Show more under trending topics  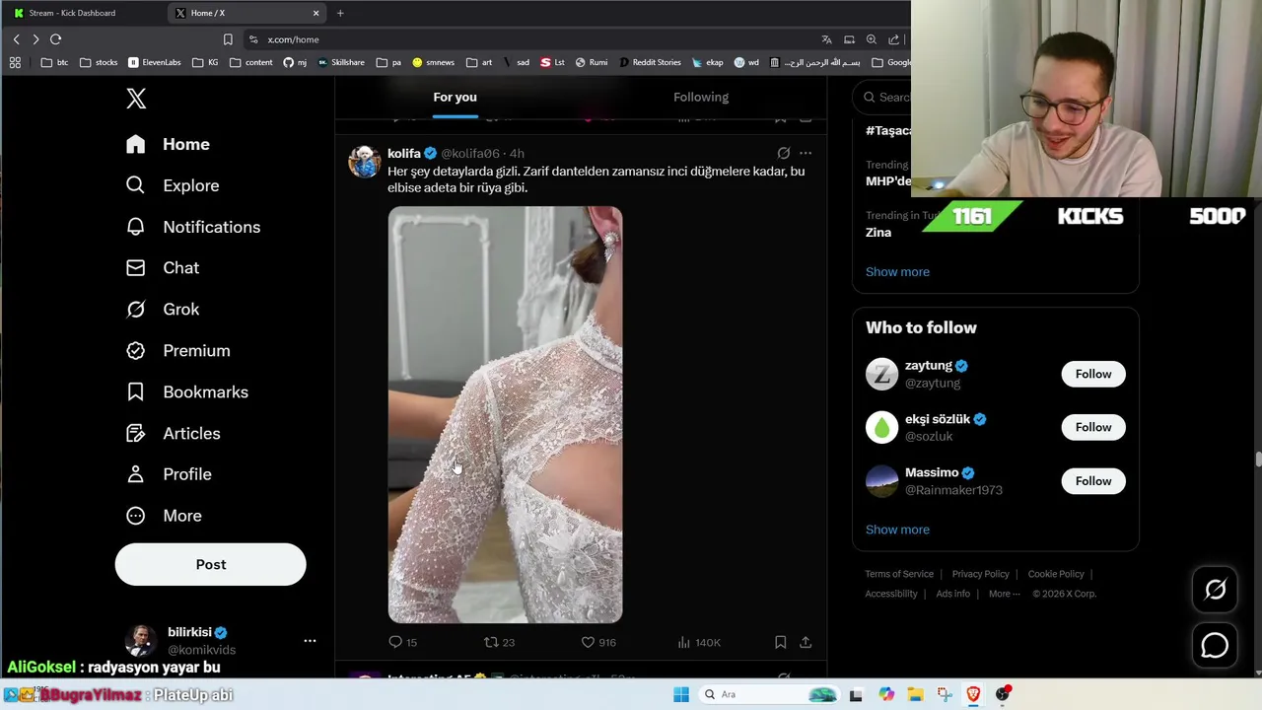pos(897,272)
